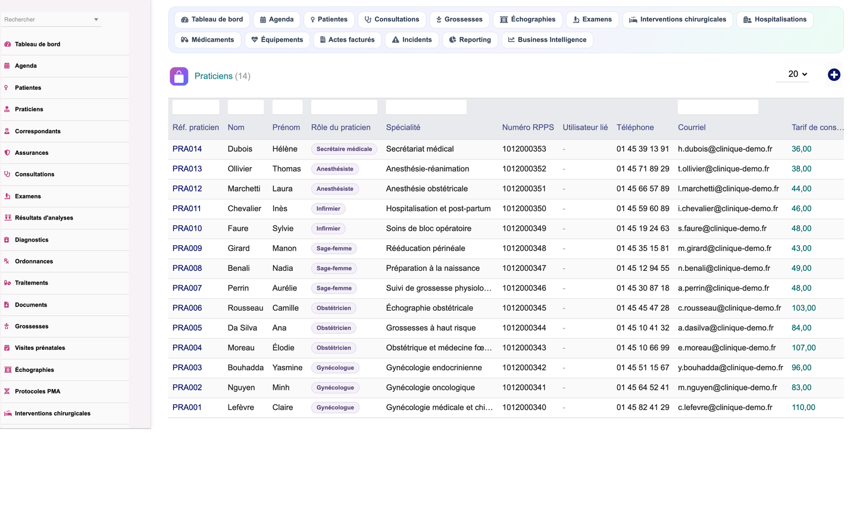Open the Incidents tab

pyautogui.click(x=412, y=40)
